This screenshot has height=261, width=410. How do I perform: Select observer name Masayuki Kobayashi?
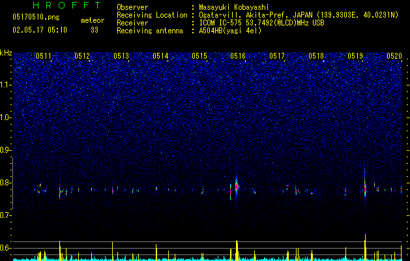[233, 7]
